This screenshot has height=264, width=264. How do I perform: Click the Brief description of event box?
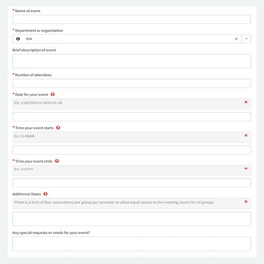pyautogui.click(x=131, y=61)
